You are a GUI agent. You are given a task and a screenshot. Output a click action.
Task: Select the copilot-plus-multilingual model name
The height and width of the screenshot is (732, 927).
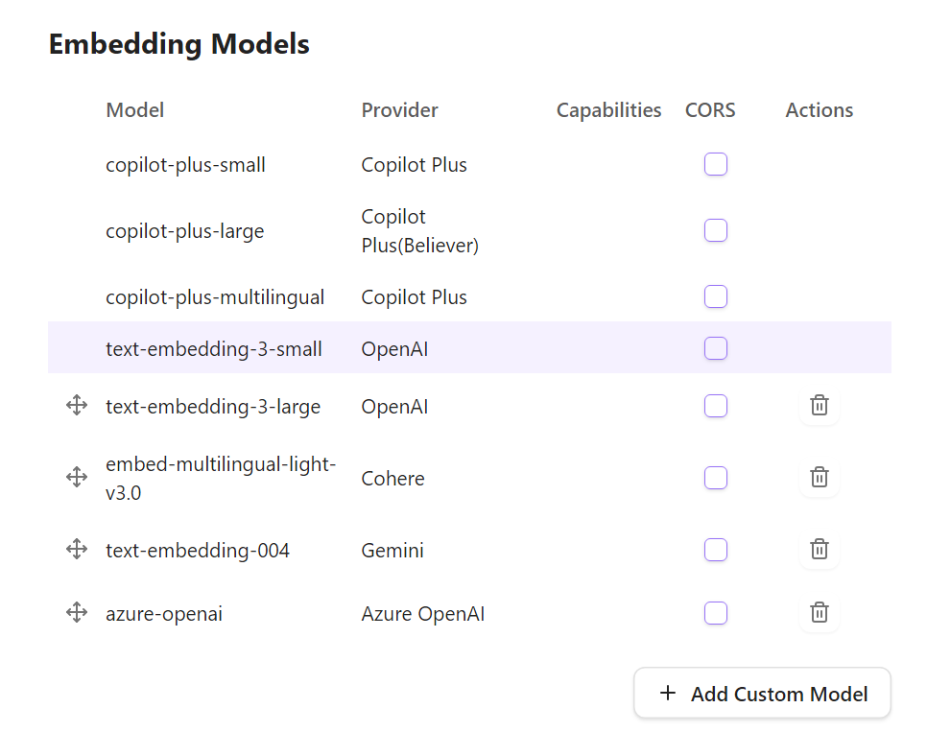(x=215, y=297)
